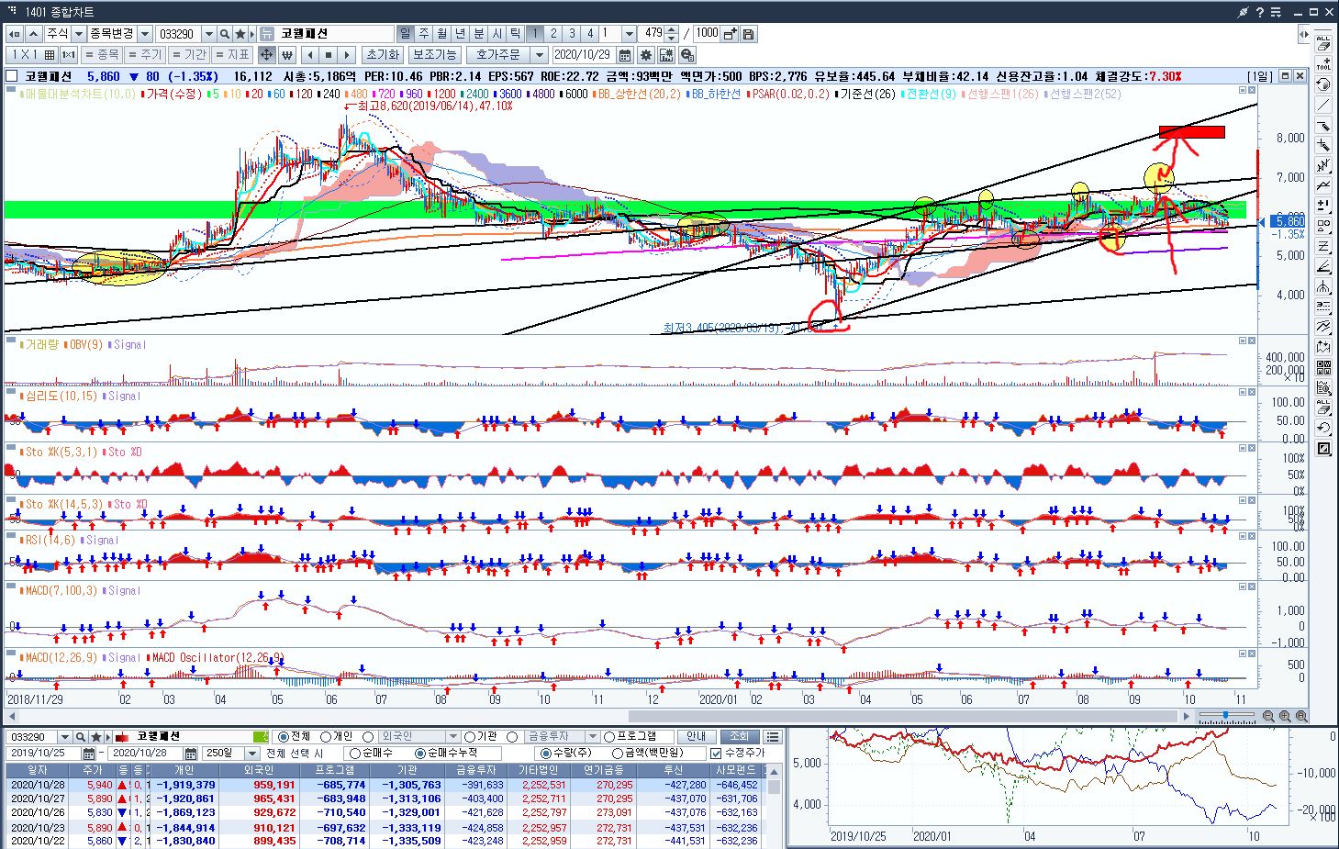1339x849 pixels.
Task: Click the star favorites icon beside stock code 033290
Action: [240, 34]
